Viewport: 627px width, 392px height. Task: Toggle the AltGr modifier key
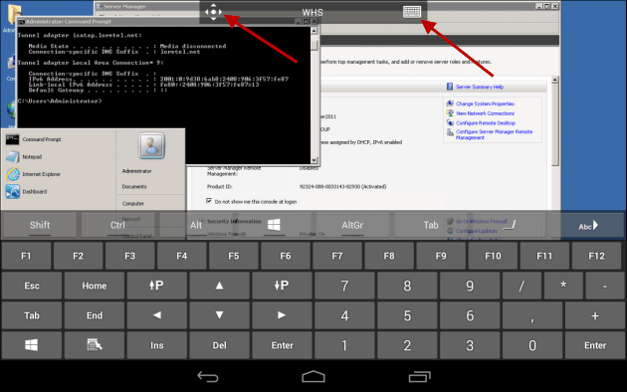[352, 225]
